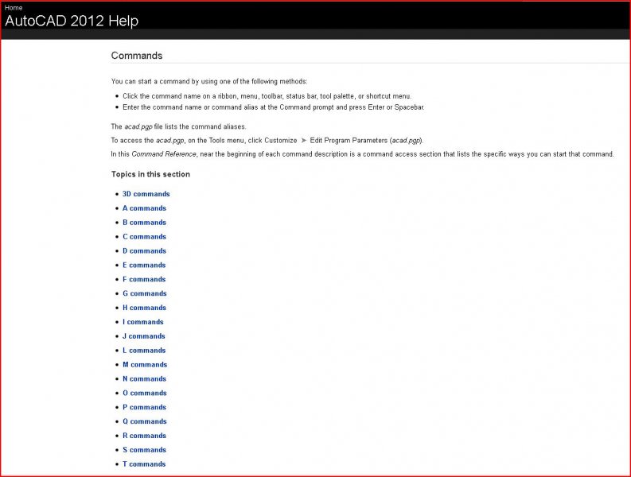Viewport: 631px width, 477px height.
Task: Open the P commands topic
Action: click(x=144, y=407)
